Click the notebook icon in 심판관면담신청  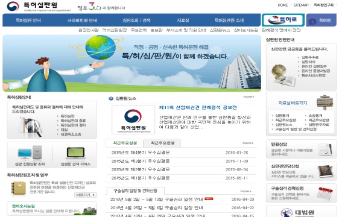tap(325, 171)
